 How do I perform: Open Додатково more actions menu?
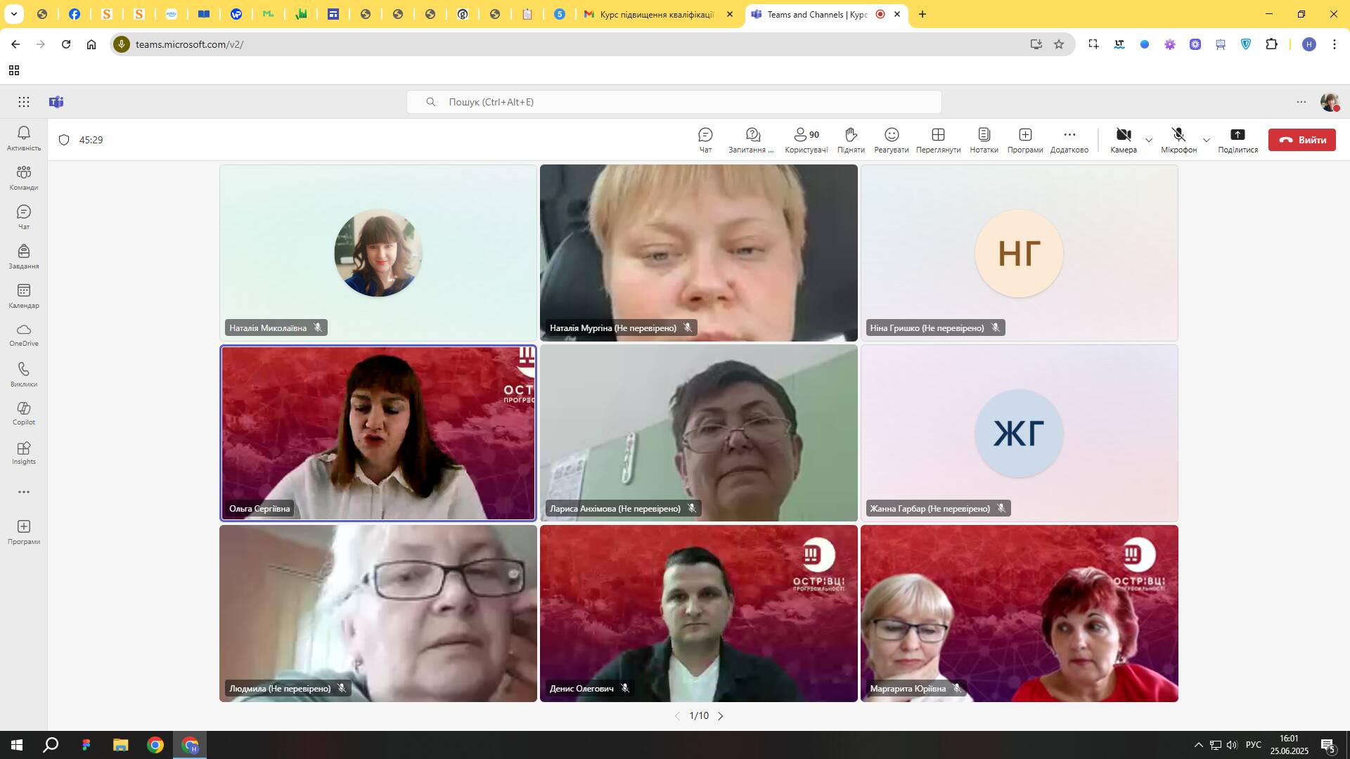coord(1069,140)
